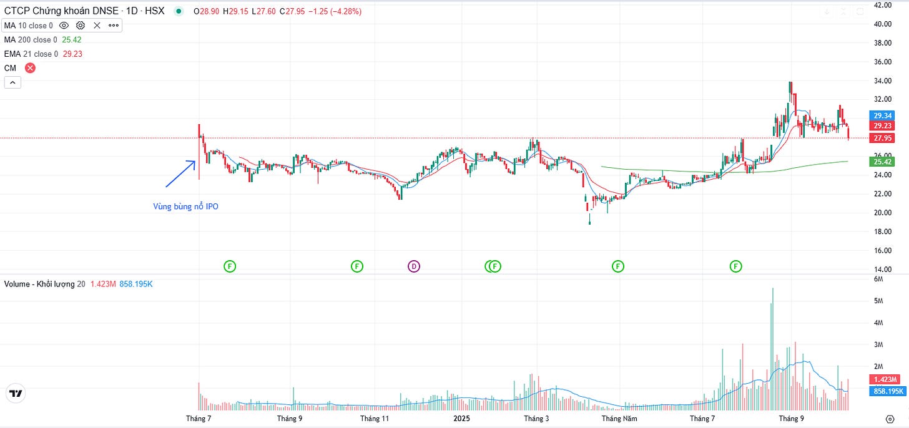Open chart settings gear at bottom right
This screenshot has width=909, height=428.
point(890,418)
